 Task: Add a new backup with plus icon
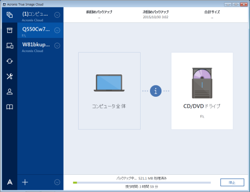tap(25, 182)
